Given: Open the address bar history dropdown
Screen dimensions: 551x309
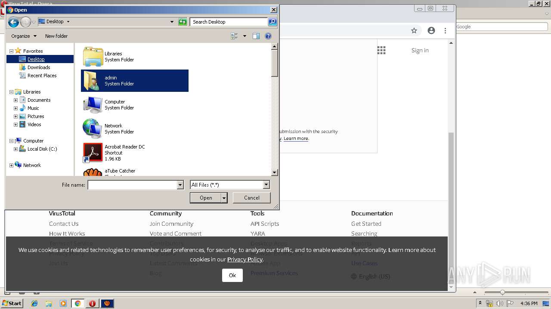Looking at the screenshot, I should click(x=172, y=21).
